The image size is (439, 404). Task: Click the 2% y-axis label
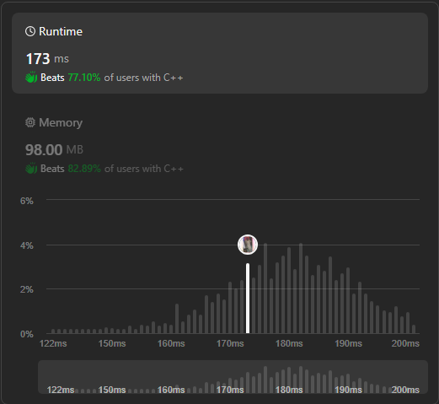point(27,289)
